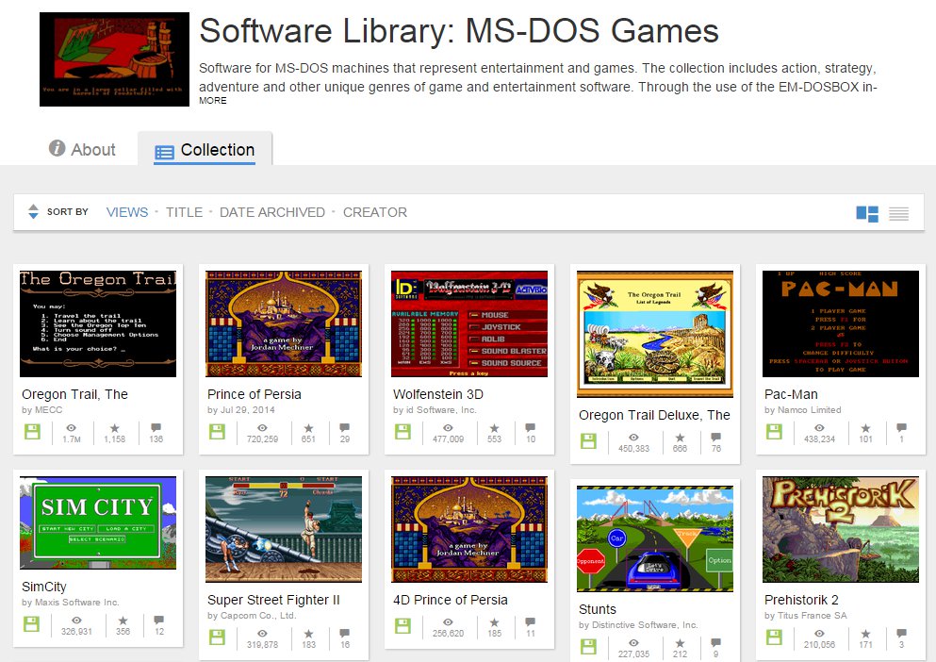
Task: Sort collection by Title
Action: (x=184, y=212)
